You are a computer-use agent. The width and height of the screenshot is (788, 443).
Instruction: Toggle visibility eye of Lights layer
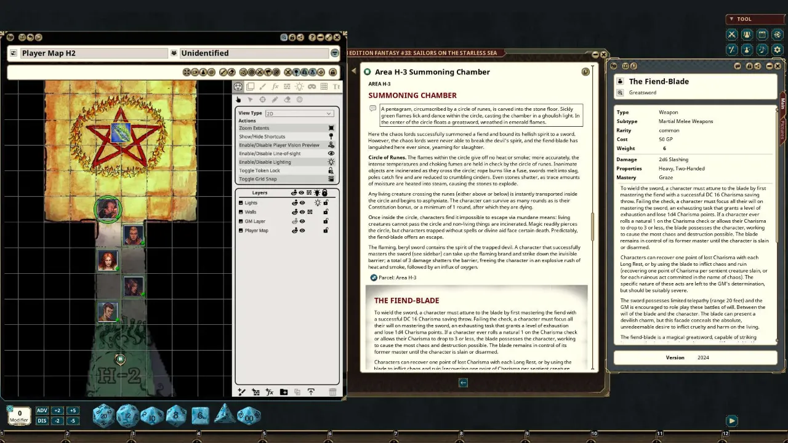[x=302, y=202]
